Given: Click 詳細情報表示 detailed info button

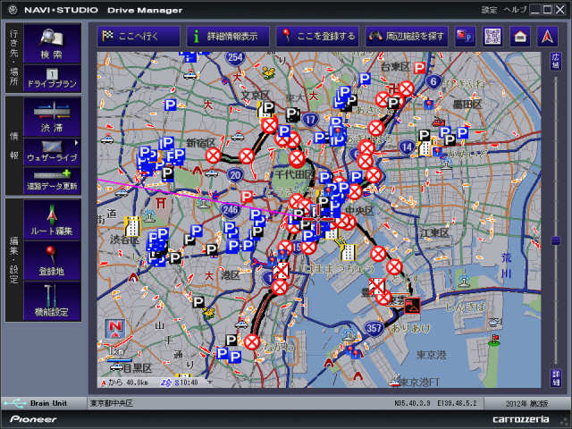Looking at the screenshot, I should point(228,37).
